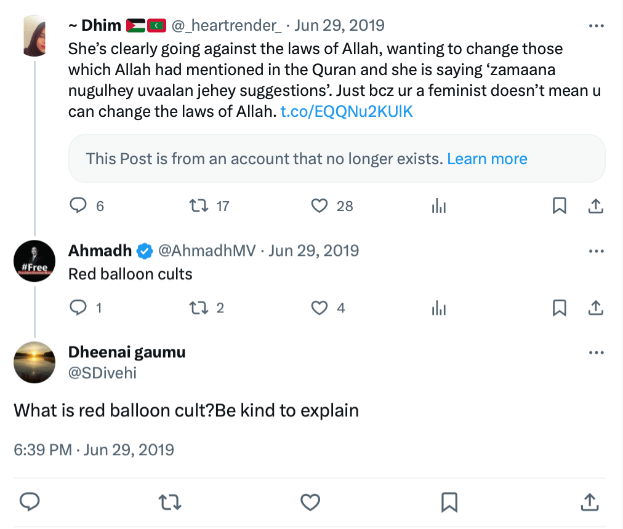Repost Dhim's post with 17 reposts
This screenshot has height=529, width=623.
tap(199, 206)
